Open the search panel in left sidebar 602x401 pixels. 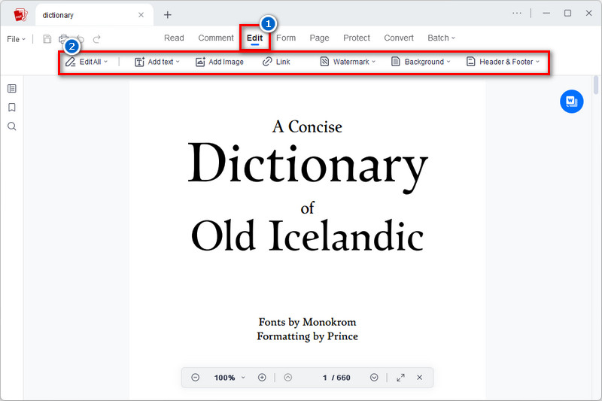pyautogui.click(x=12, y=126)
